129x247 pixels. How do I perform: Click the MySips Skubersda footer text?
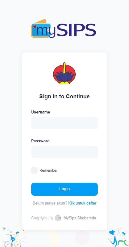coord(80,218)
